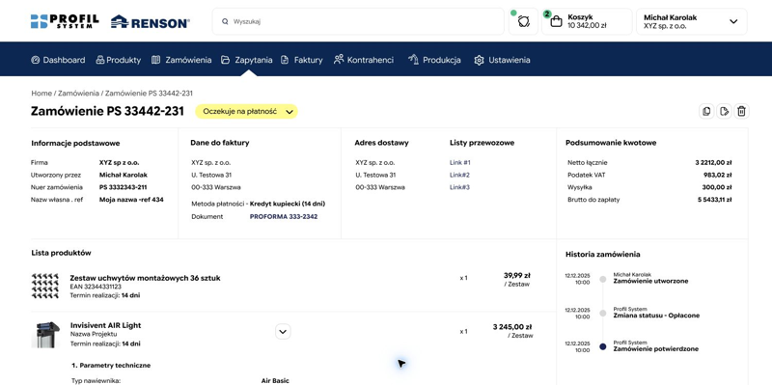Click the Netto łącznie amount

[713, 162]
